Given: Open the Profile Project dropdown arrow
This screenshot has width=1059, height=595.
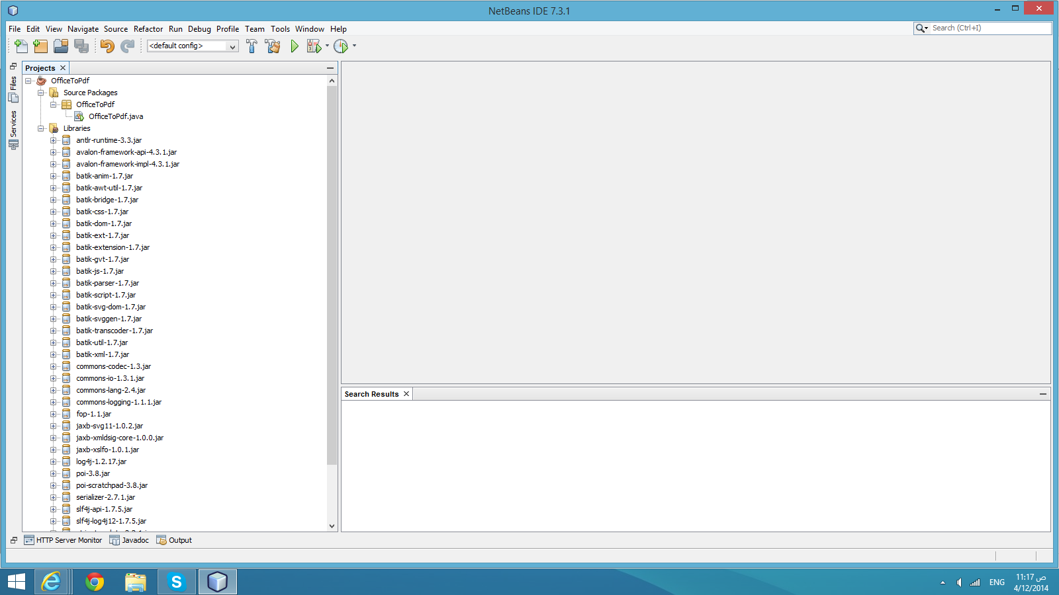Looking at the screenshot, I should (x=354, y=46).
